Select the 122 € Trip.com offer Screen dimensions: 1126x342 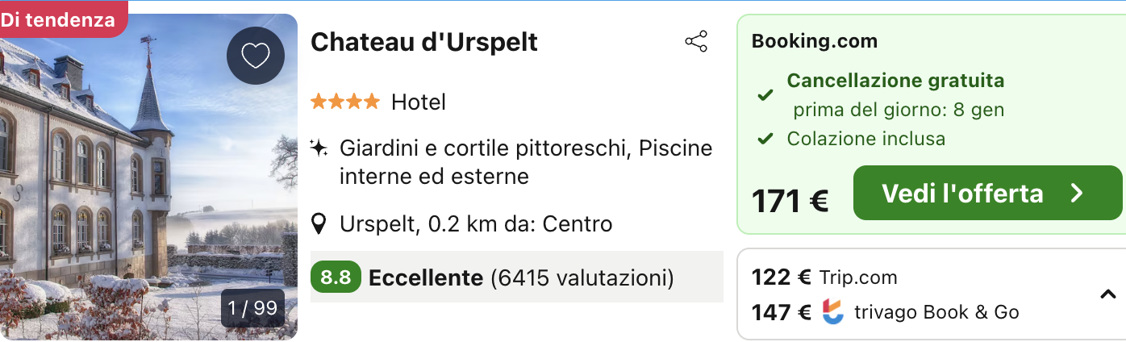click(x=824, y=277)
